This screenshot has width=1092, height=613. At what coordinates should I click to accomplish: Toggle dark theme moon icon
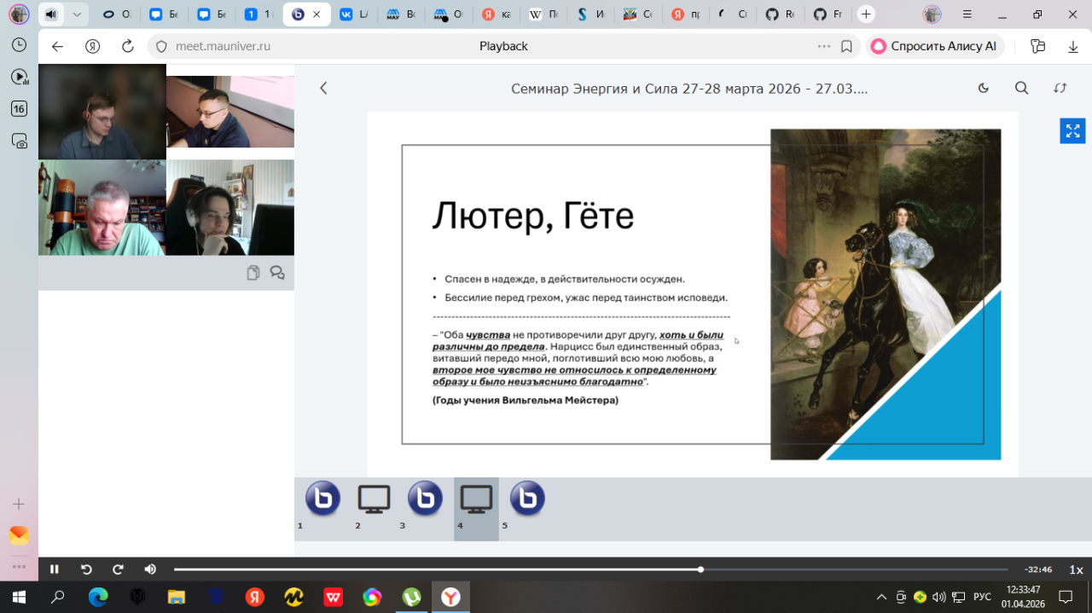click(983, 88)
